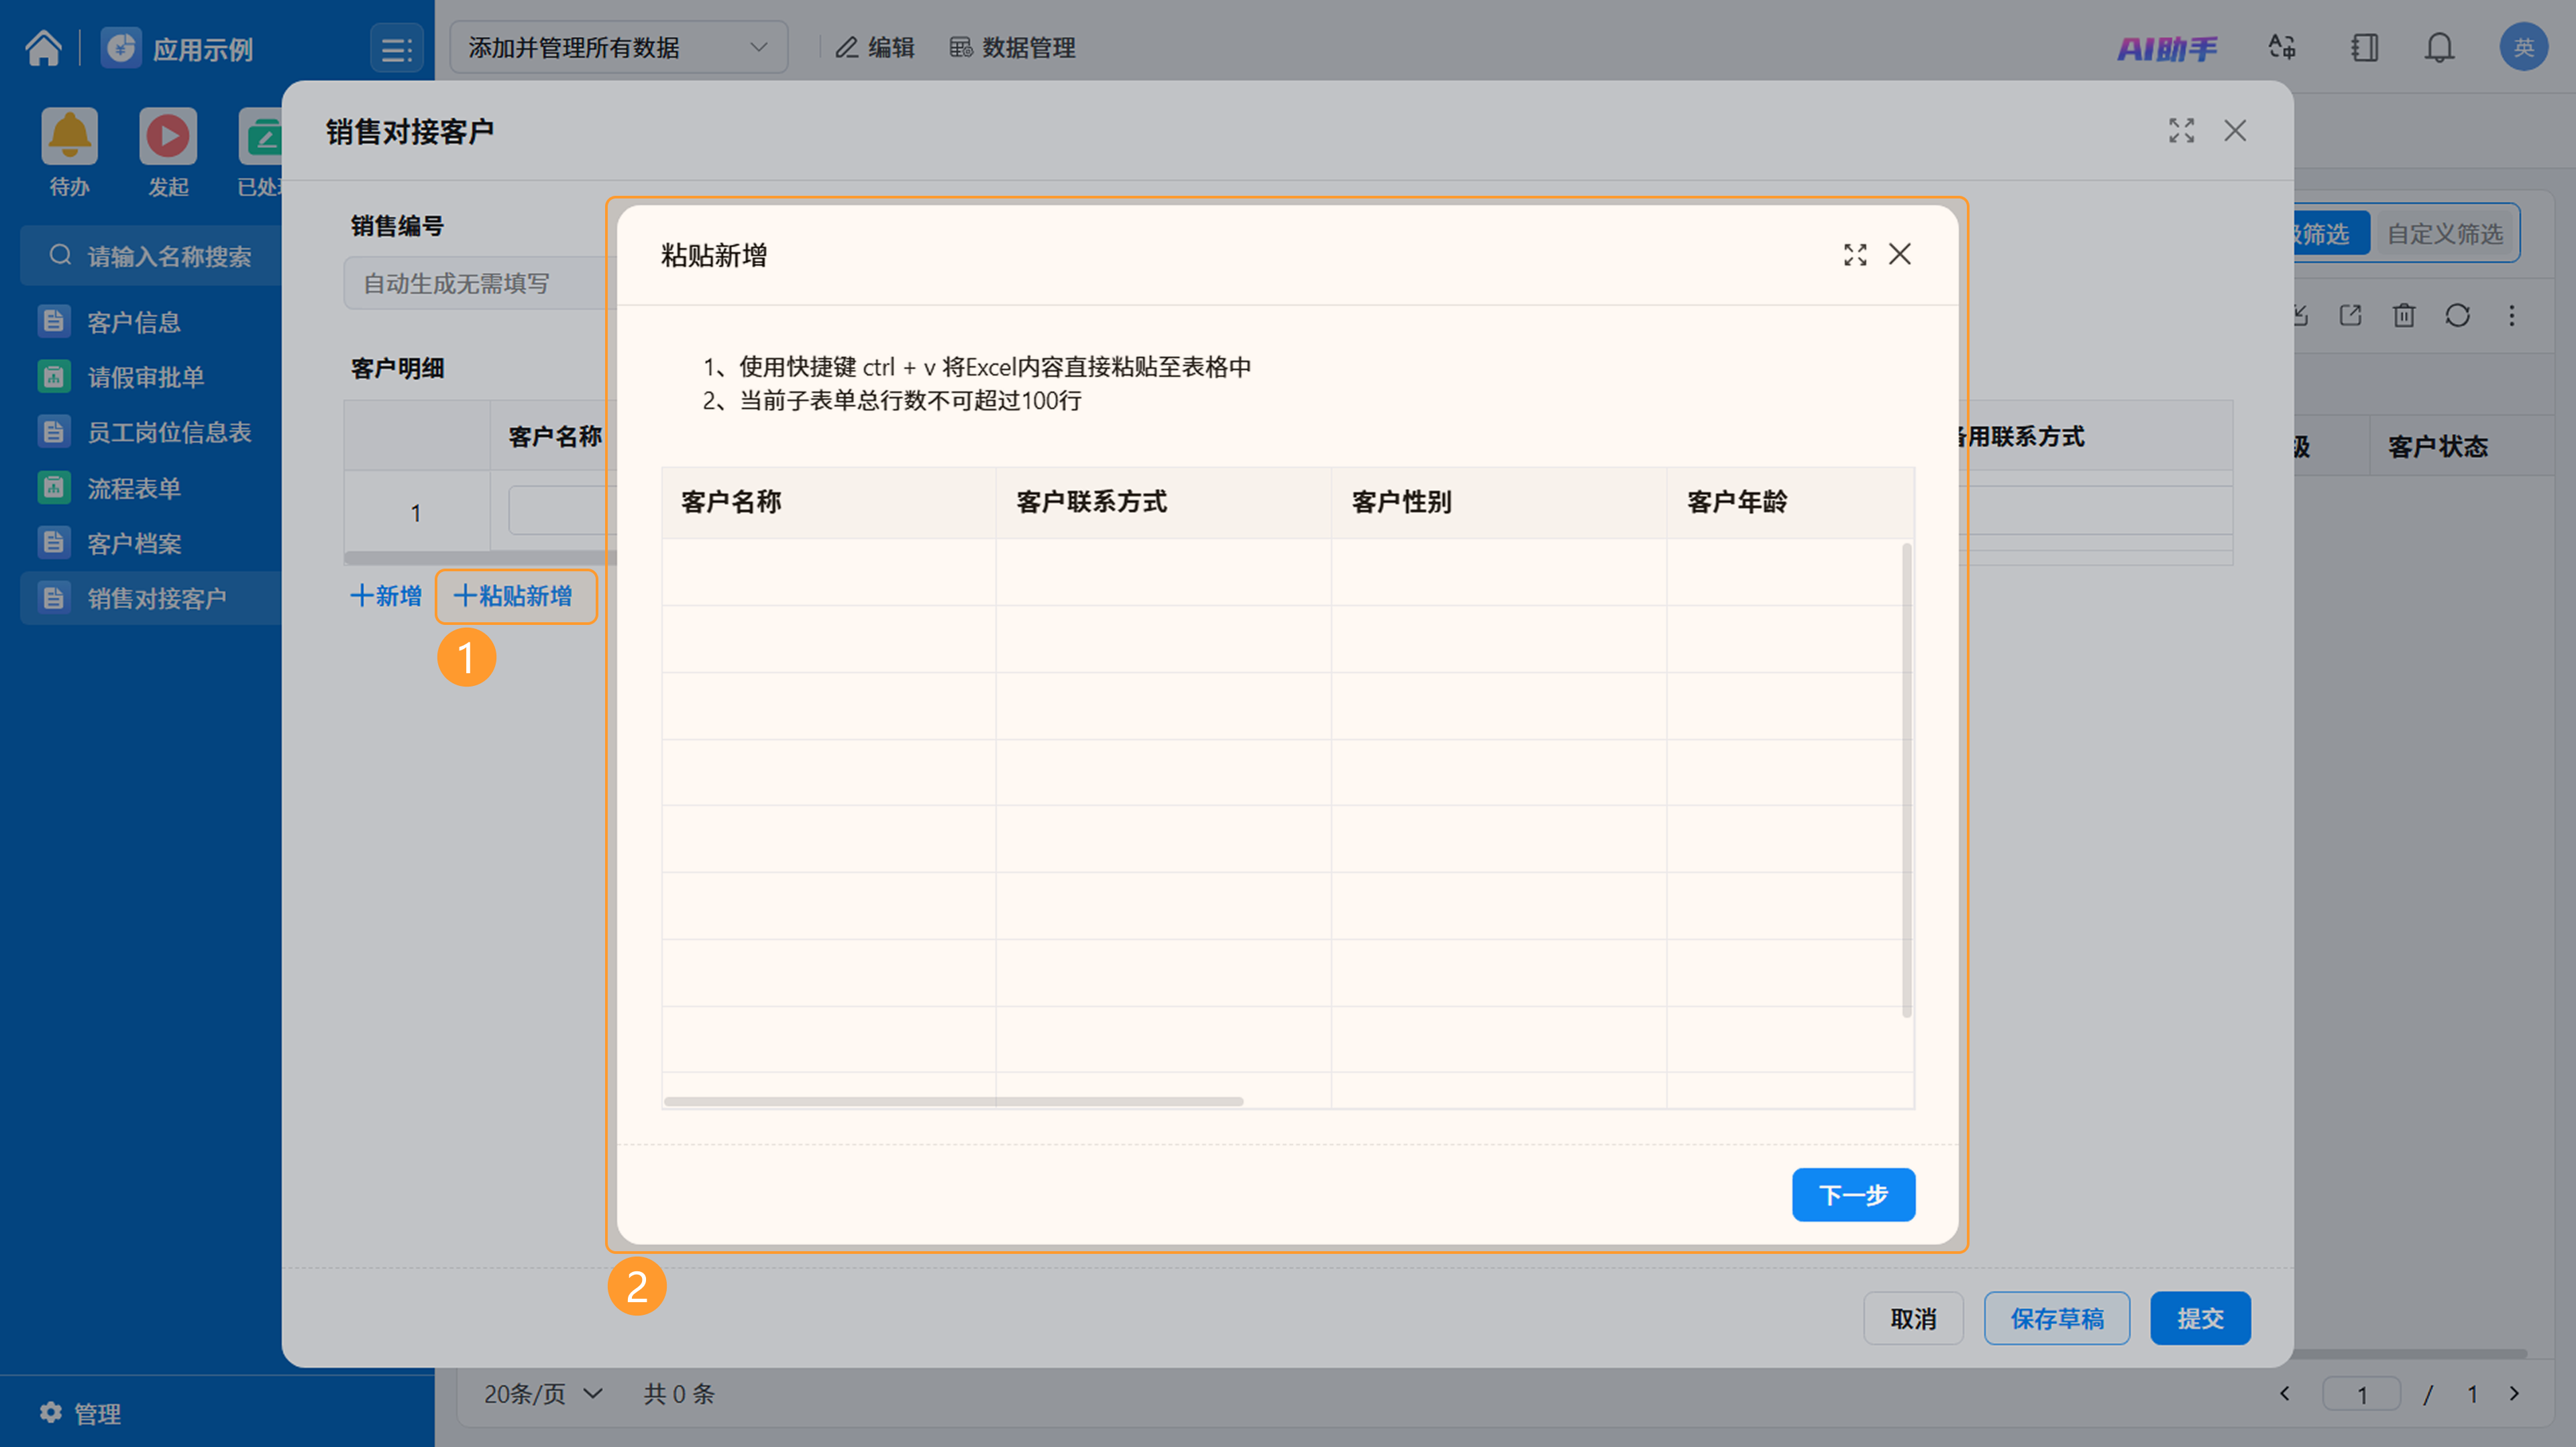2576x1447 pixels.
Task: Collapse sidebar with the menu list icon
Action: (x=396, y=49)
